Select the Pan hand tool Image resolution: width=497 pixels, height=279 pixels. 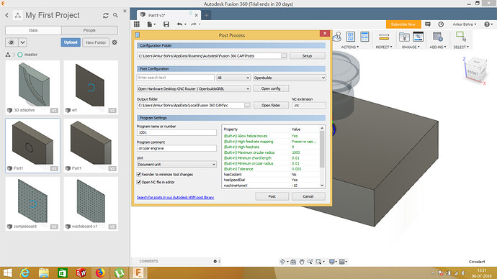(301, 262)
